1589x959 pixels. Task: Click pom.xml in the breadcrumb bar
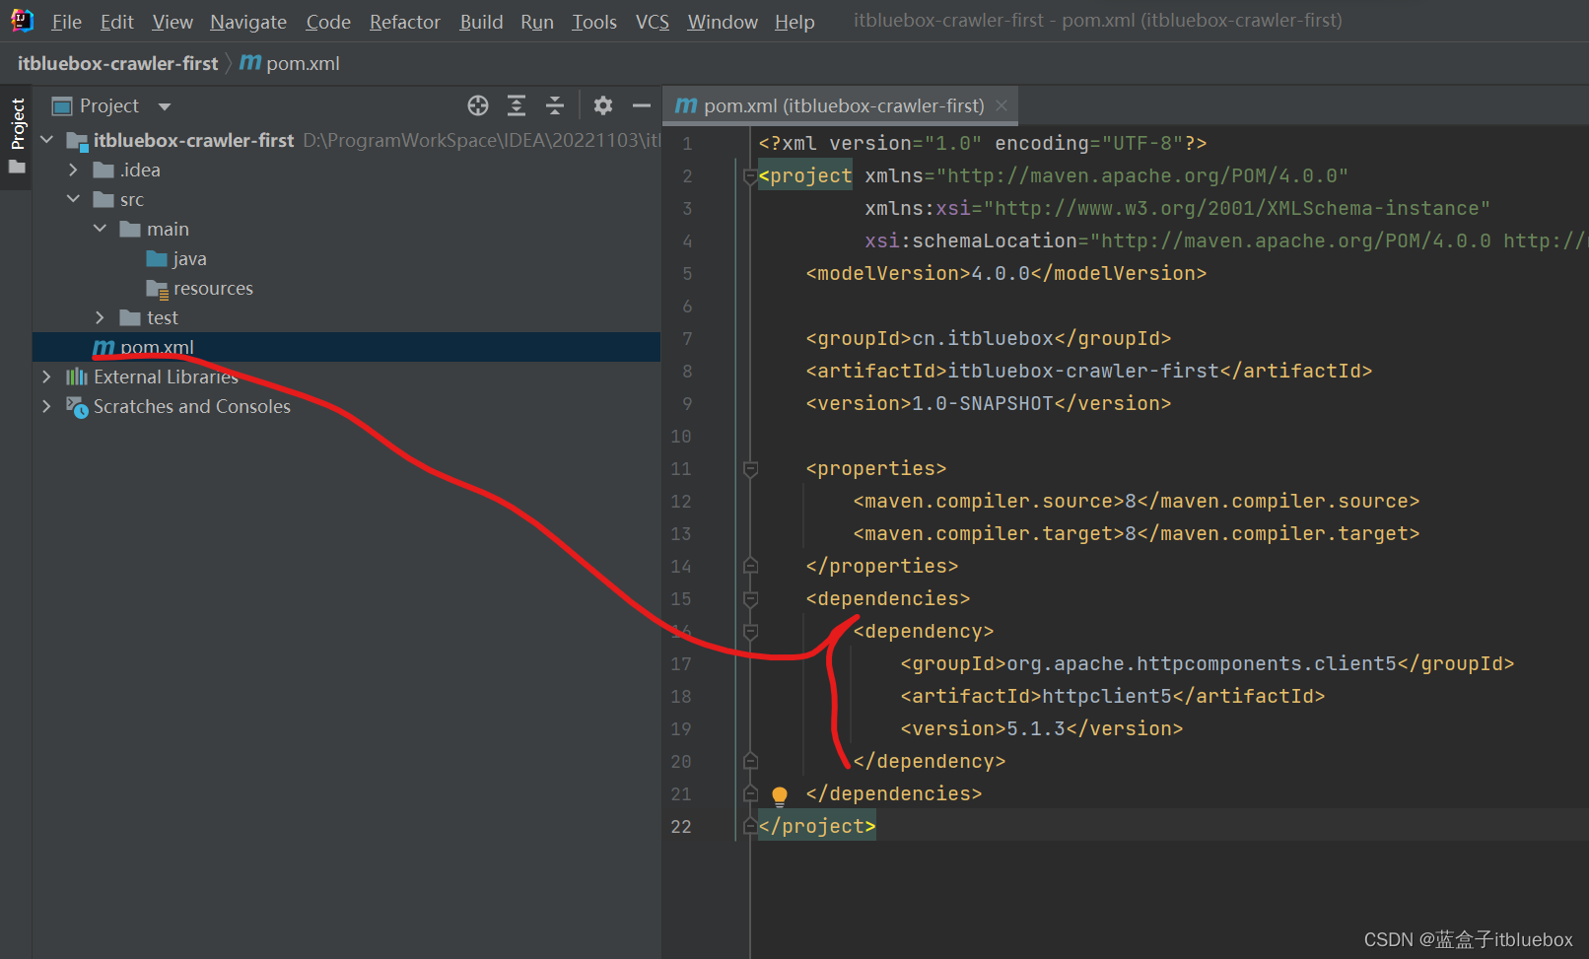303,63
